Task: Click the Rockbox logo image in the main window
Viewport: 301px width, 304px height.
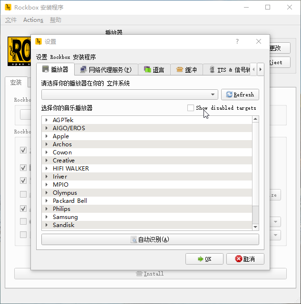Action: (x=19, y=51)
